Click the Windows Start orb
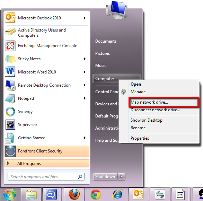 [x=9, y=194]
